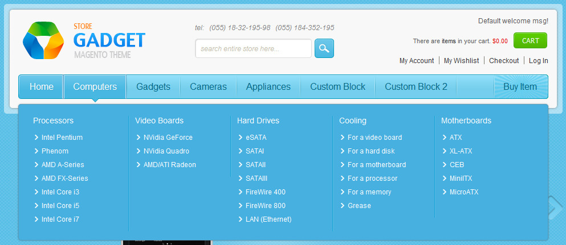Open the Cameras menu
The image size is (566, 245).
click(x=208, y=87)
